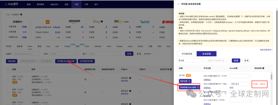Click the Shoplazza logo
The height and width of the screenshot is (105, 278).
[168, 22]
